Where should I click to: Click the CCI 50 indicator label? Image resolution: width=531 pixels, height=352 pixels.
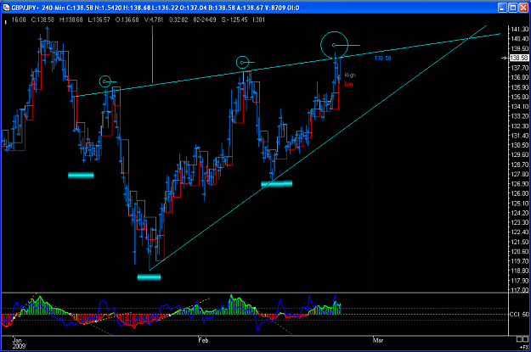(519, 314)
